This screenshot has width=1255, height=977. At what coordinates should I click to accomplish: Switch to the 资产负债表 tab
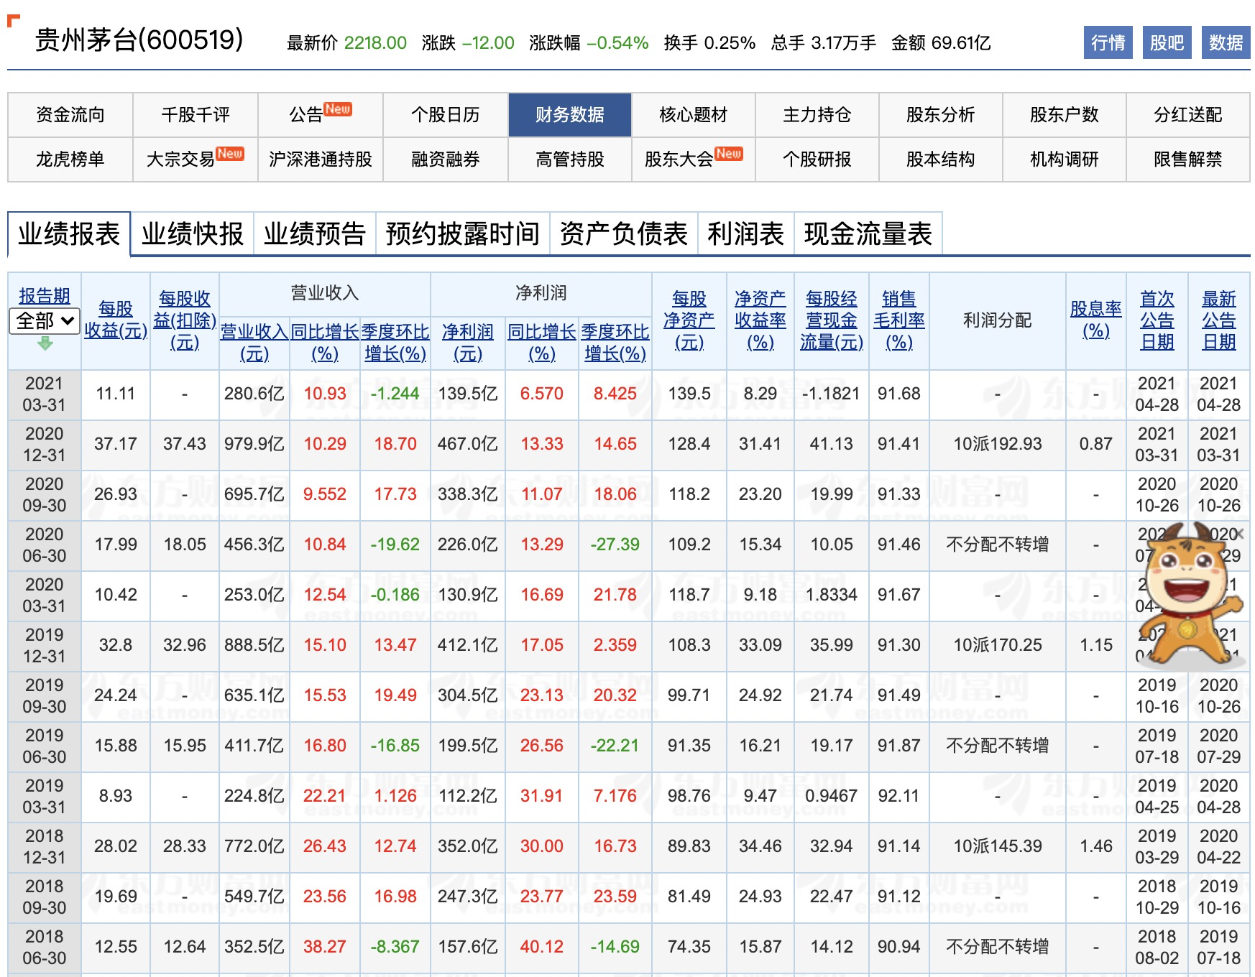point(624,234)
